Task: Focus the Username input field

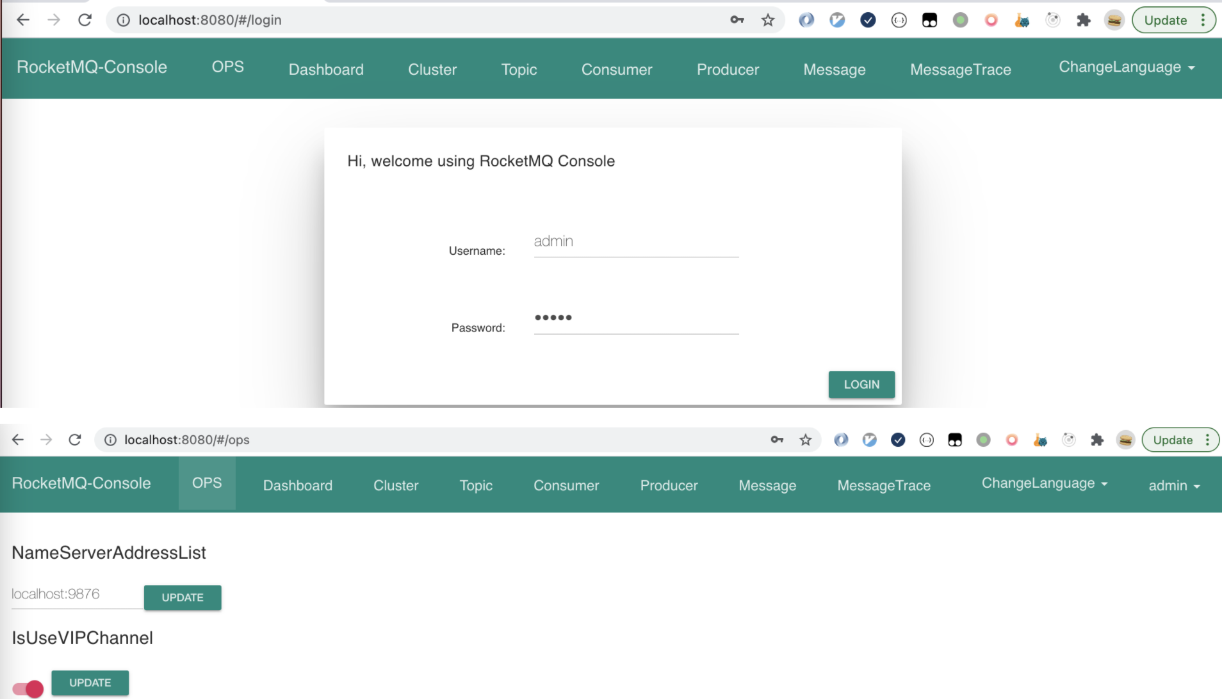Action: (636, 242)
